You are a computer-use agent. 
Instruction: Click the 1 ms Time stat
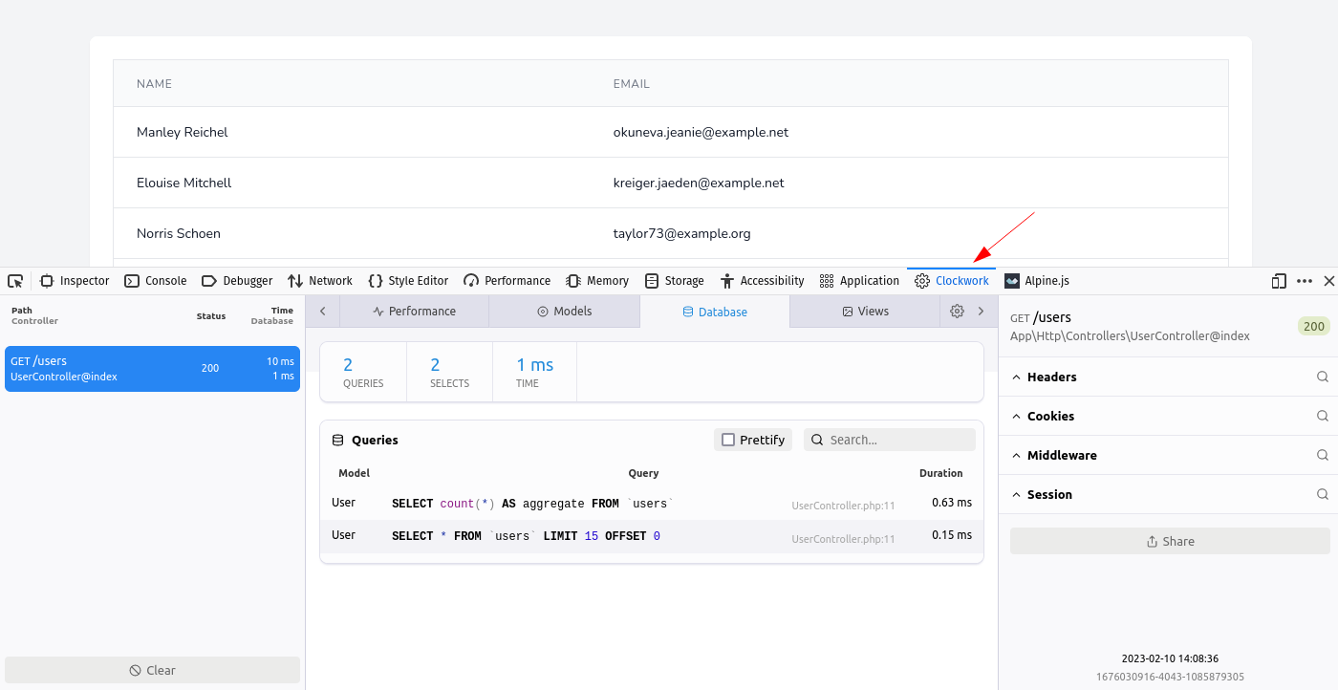534,373
